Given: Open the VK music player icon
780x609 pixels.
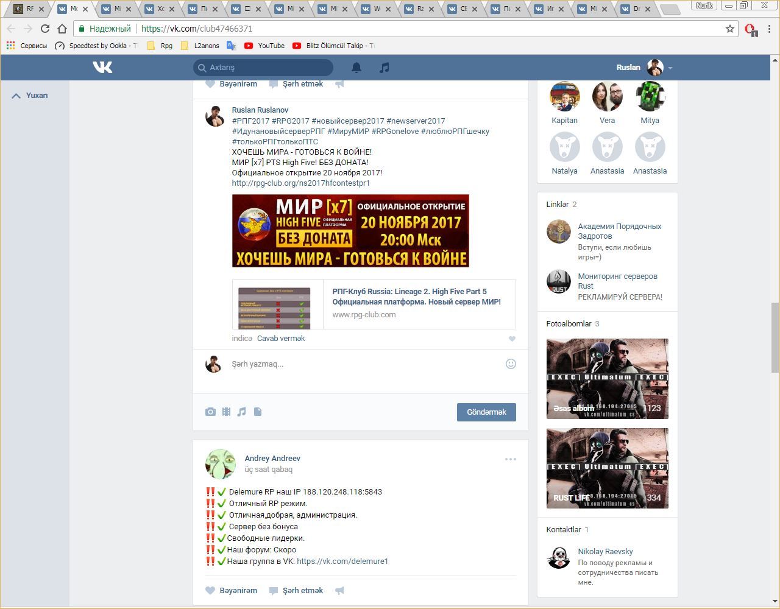Looking at the screenshot, I should (384, 68).
